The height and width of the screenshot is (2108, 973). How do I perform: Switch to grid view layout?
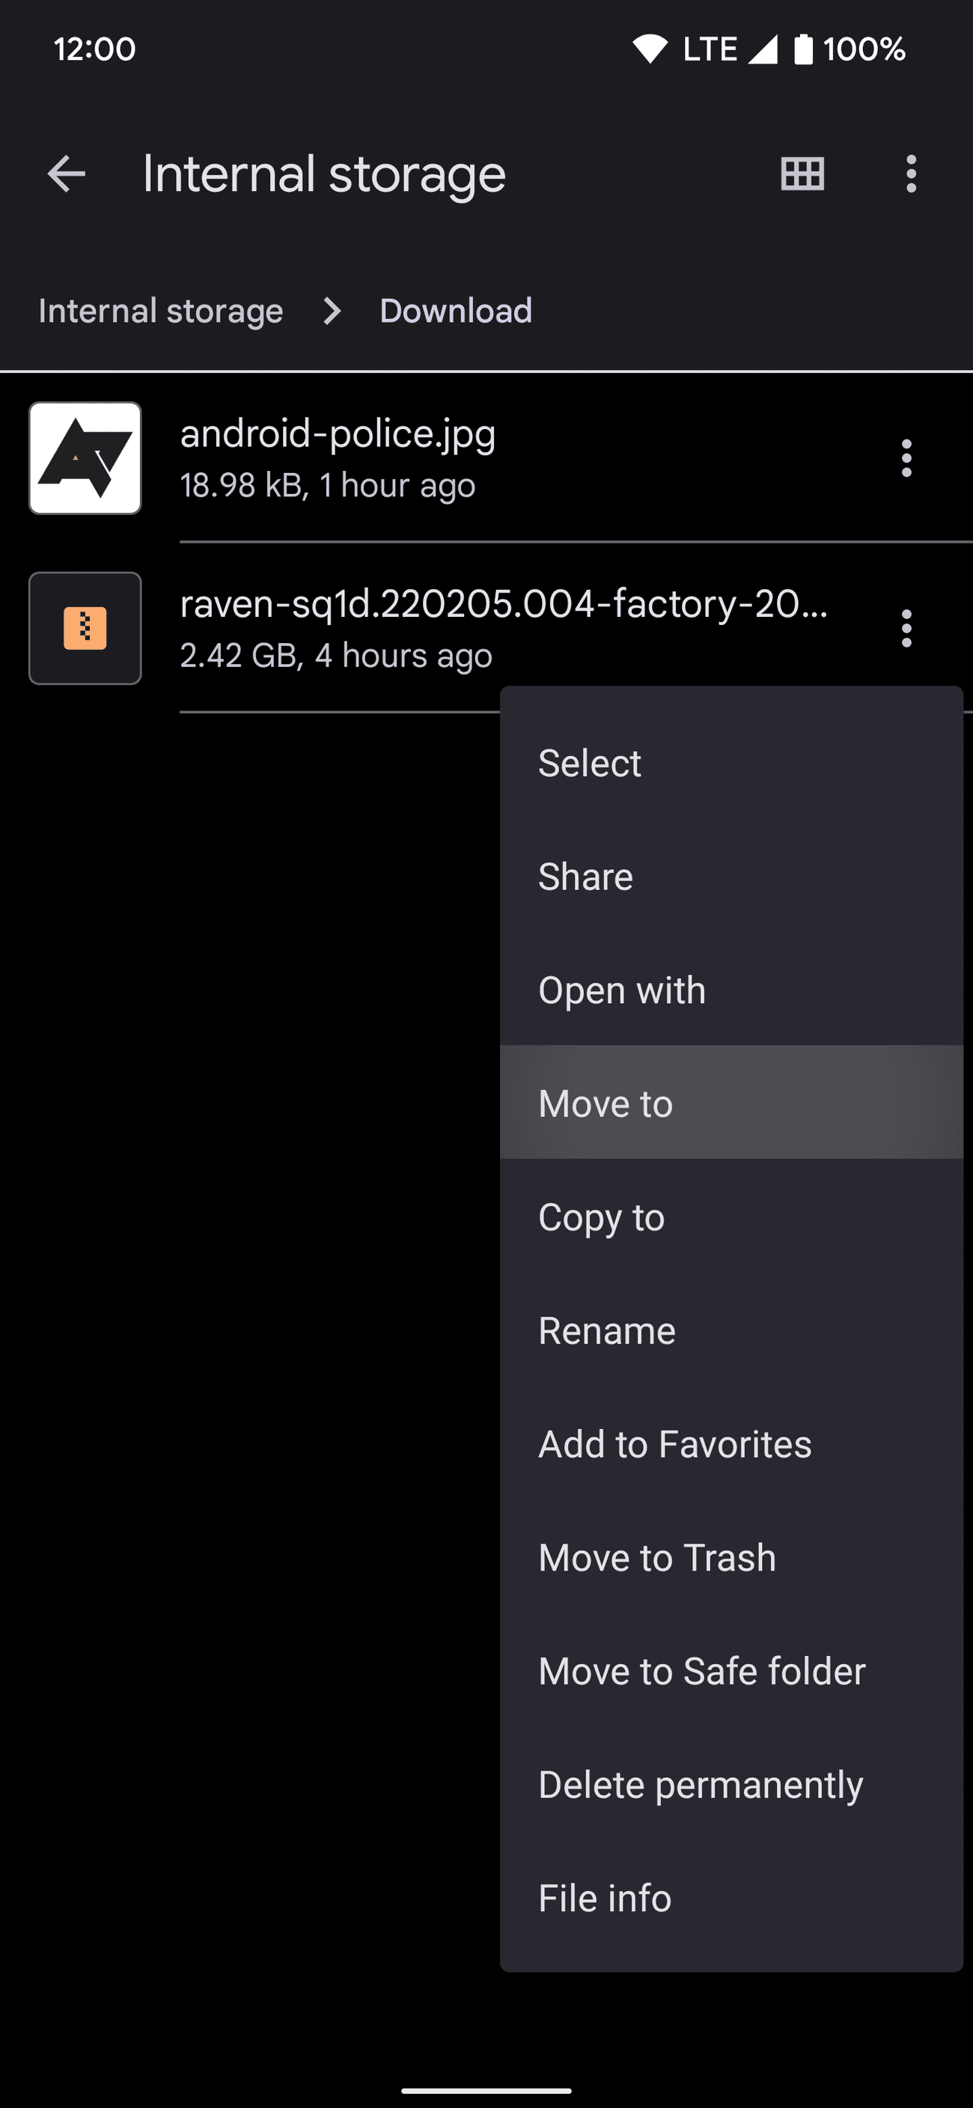click(x=802, y=174)
